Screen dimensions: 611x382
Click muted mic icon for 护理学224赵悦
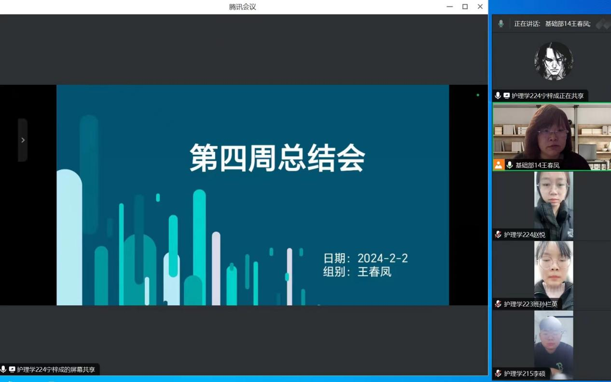(x=498, y=235)
